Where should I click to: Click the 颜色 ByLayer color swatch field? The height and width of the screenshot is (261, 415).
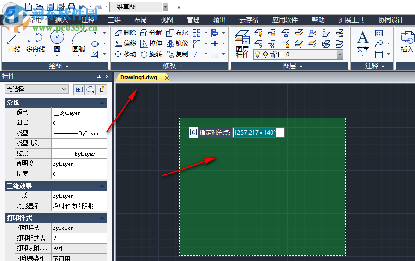(79, 113)
